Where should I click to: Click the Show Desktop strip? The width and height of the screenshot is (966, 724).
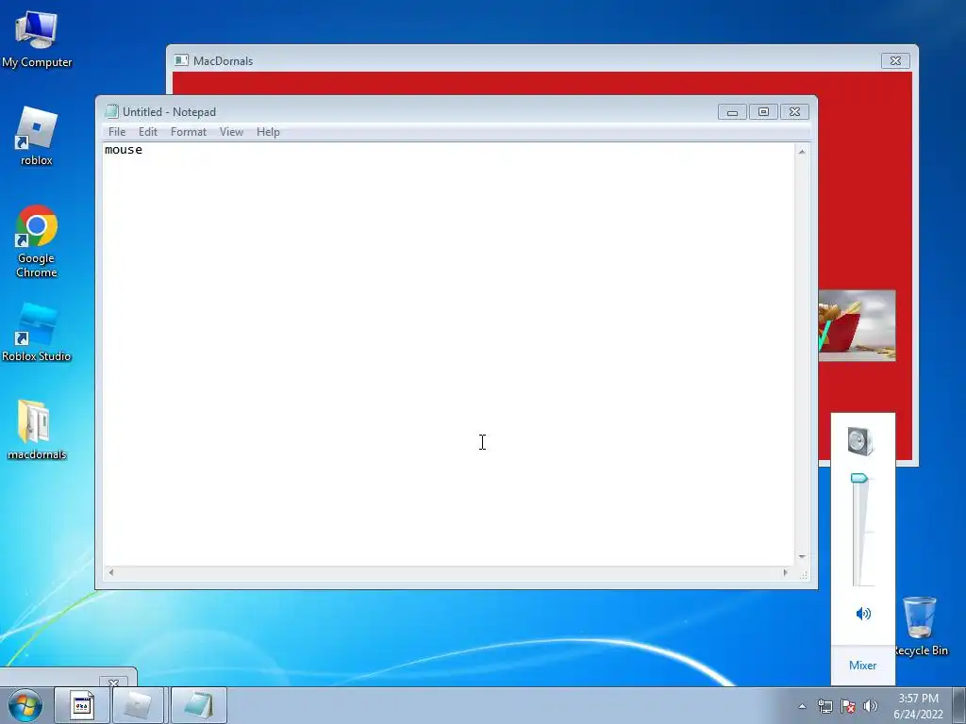959,705
